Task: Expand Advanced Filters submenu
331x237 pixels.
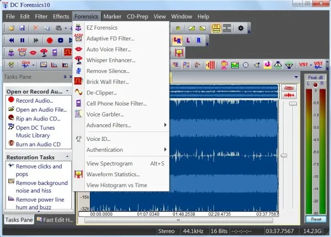Action: [121, 125]
